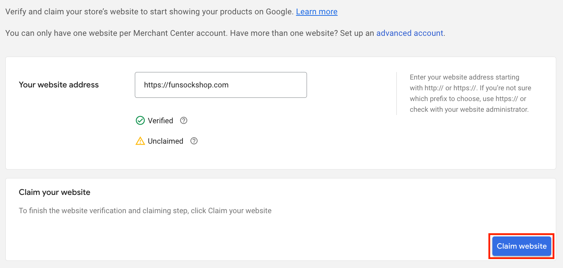Click the vertical divider beside address help text
The image size is (563, 268).
pyautogui.click(x=397, y=93)
